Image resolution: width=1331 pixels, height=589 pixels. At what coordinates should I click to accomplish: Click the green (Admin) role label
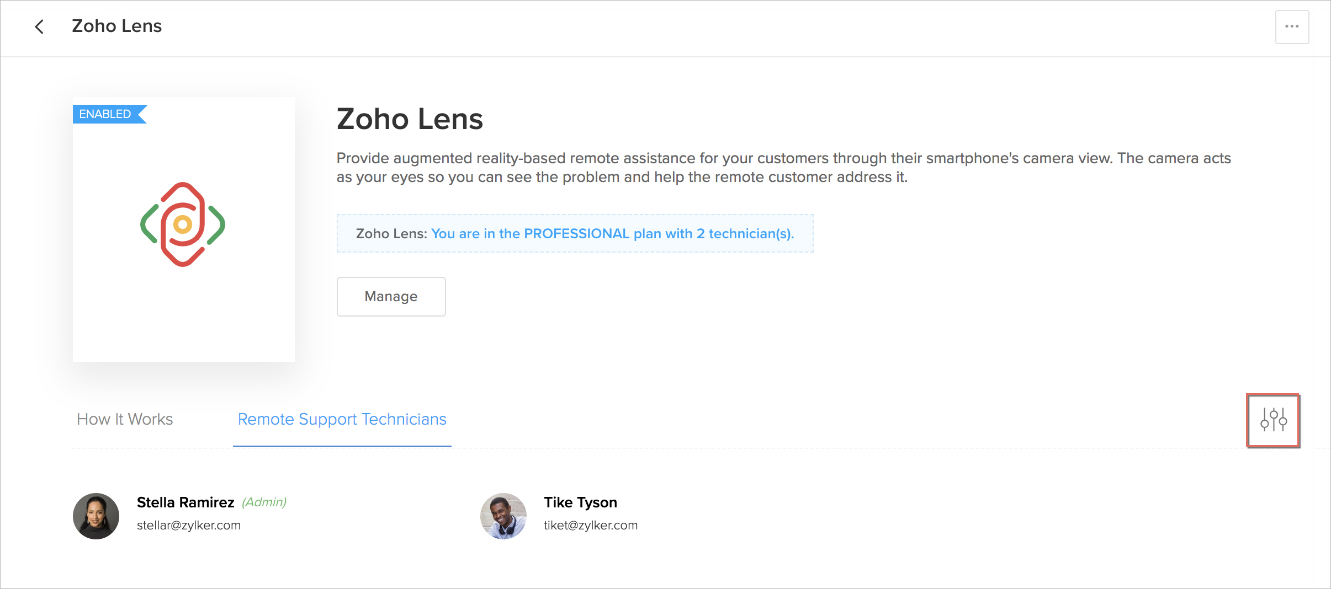point(264,502)
